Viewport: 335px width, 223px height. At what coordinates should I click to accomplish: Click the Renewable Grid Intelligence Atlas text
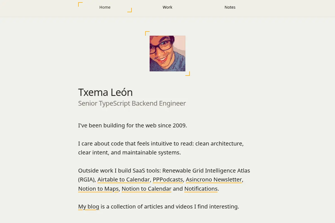206,171
